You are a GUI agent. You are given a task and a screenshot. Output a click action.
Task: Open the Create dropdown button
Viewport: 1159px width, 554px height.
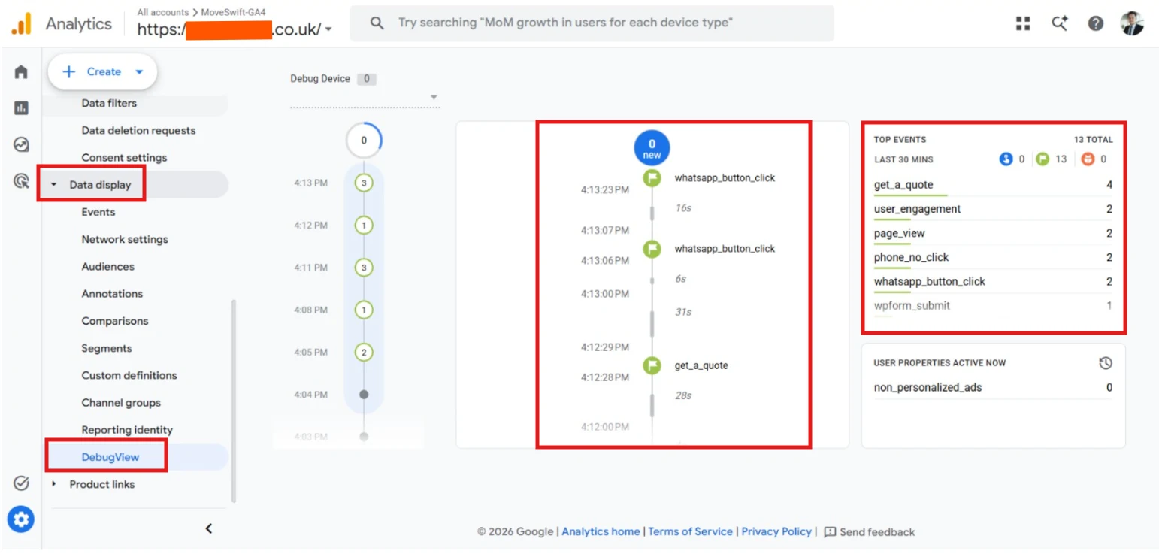tap(102, 72)
